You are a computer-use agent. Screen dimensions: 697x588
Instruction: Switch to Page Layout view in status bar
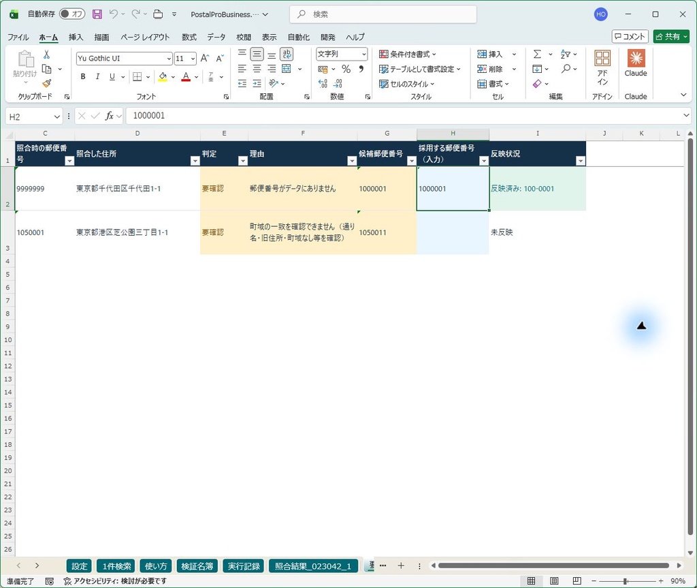click(x=554, y=581)
